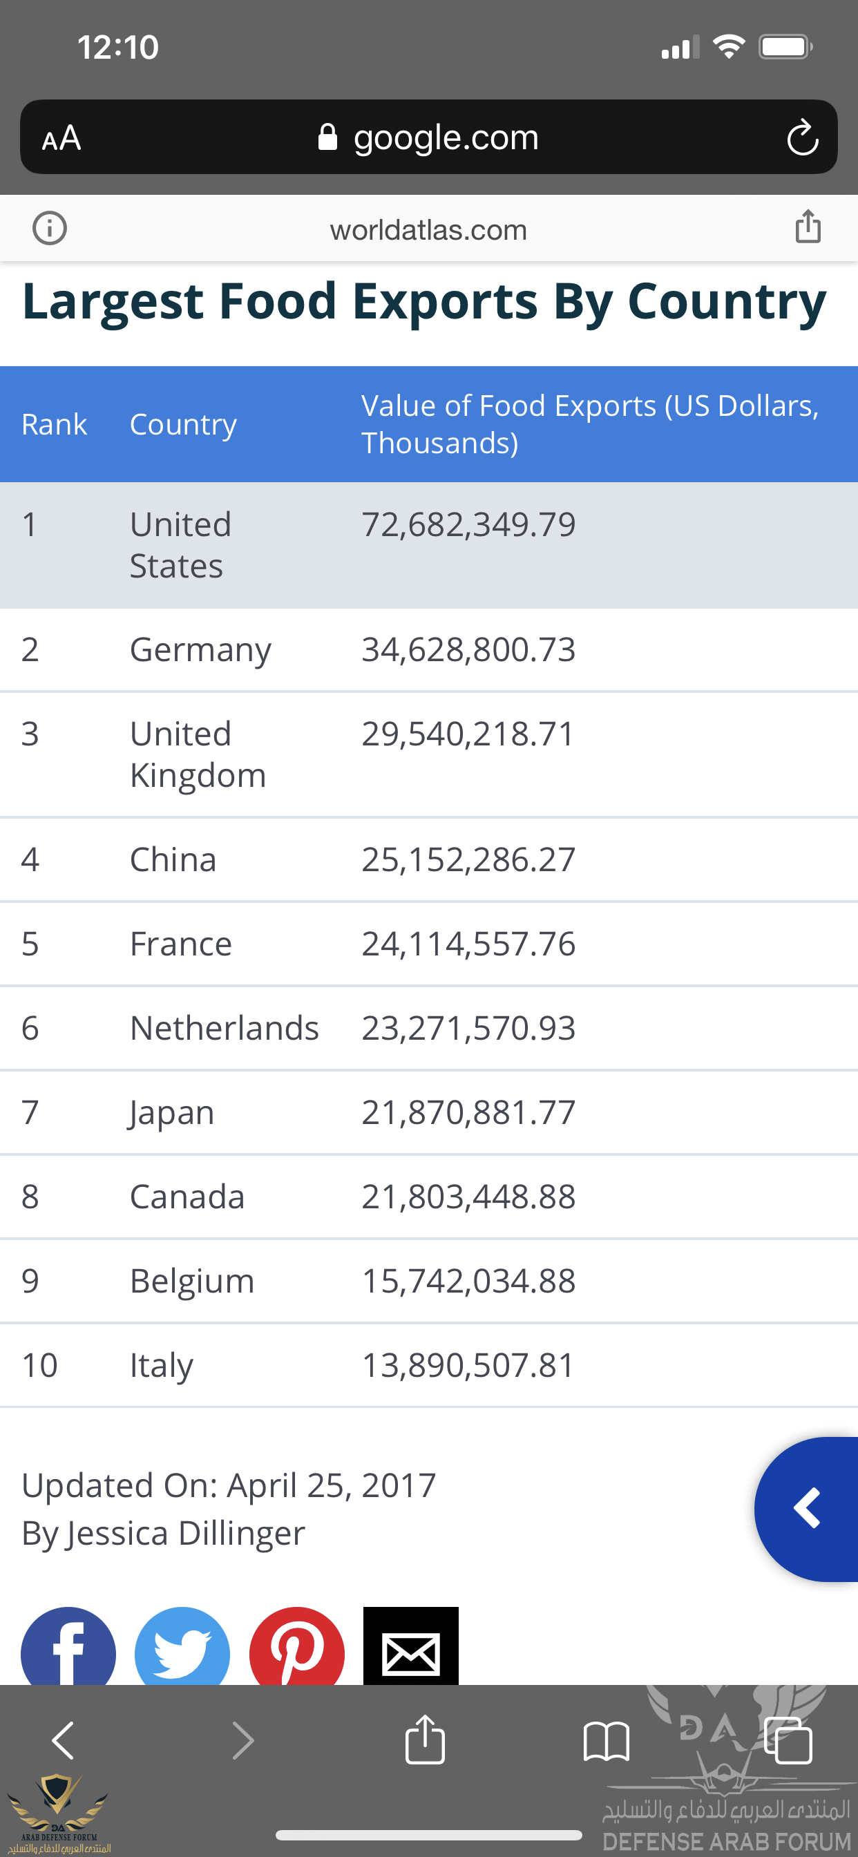This screenshot has height=1857, width=858.
Task: Open the Safari tabs overview
Action: (x=789, y=1740)
